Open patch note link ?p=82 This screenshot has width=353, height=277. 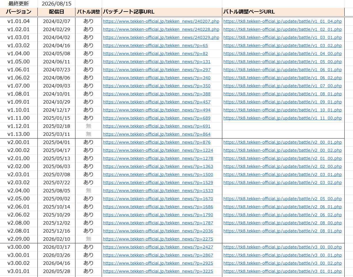(155, 54)
